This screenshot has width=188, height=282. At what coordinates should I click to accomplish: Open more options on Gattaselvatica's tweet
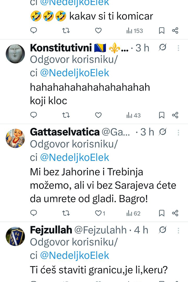[x=178, y=132]
